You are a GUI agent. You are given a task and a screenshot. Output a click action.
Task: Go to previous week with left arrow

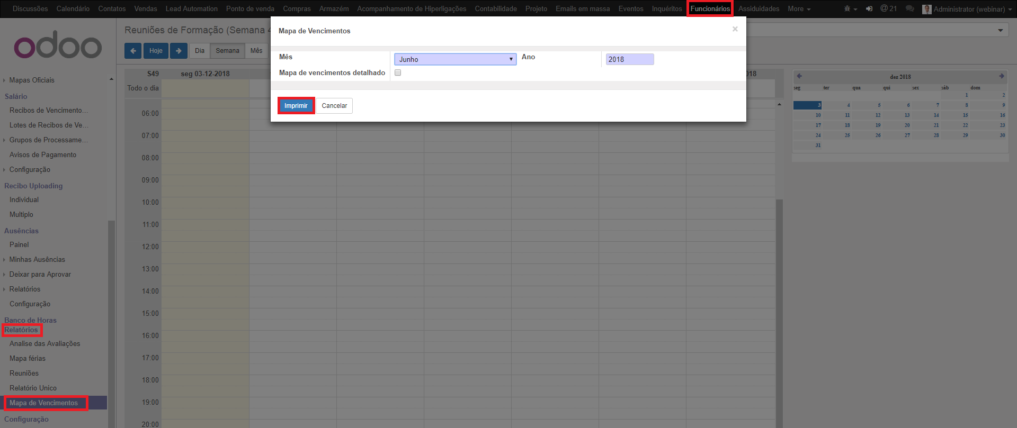click(x=133, y=51)
